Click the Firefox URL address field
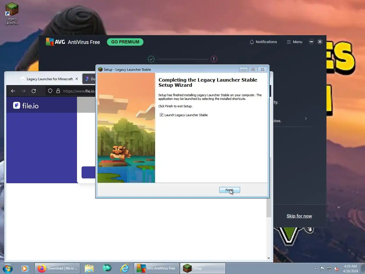Screen dimensions: 365x274 [78, 91]
